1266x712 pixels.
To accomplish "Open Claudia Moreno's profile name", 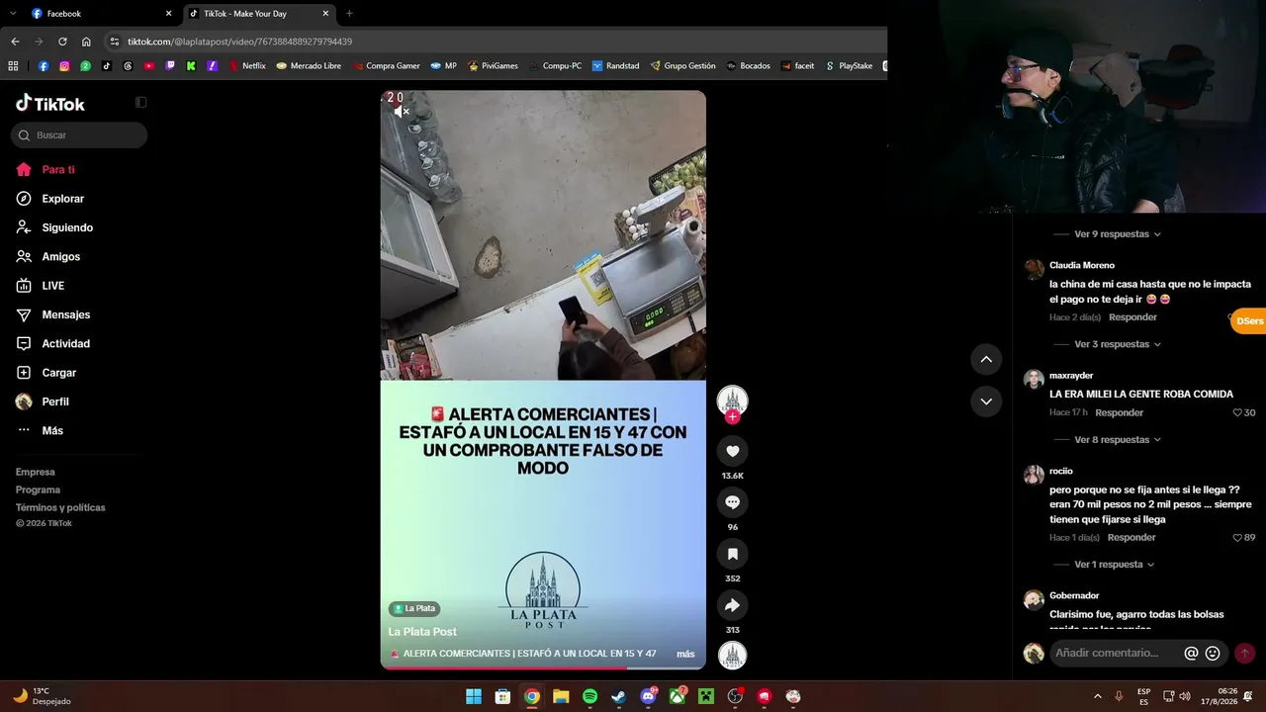I will tap(1082, 265).
